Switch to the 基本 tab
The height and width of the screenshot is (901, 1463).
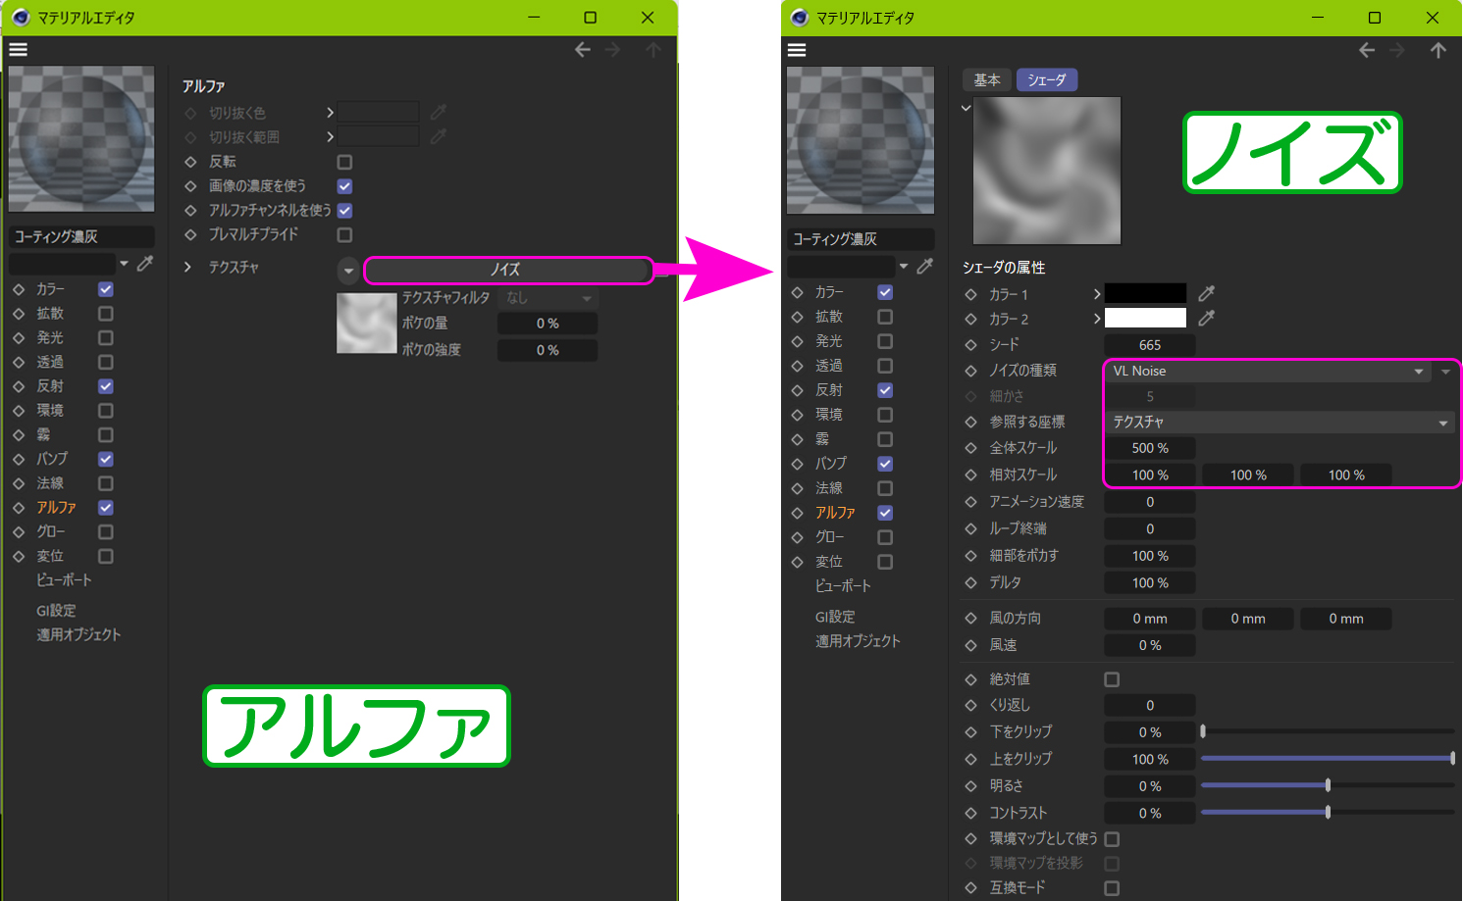tap(987, 80)
